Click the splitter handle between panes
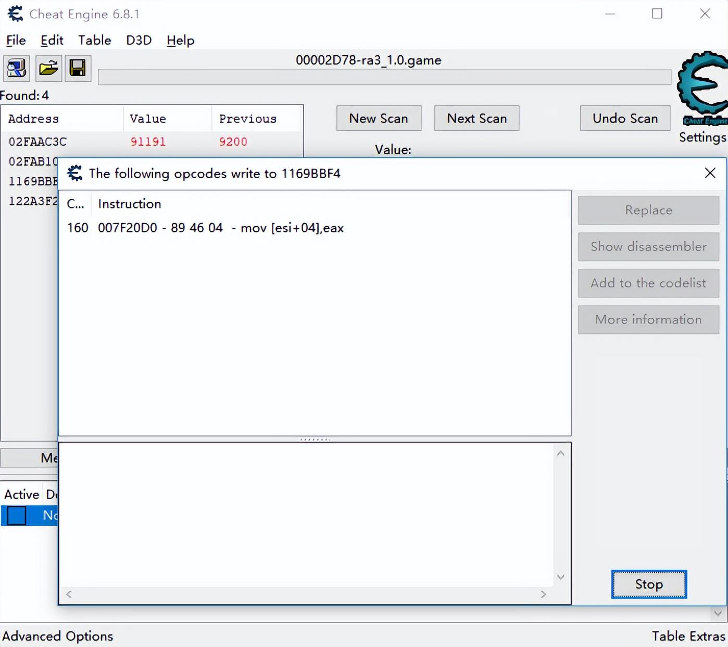This screenshot has height=647, width=728. (x=315, y=439)
